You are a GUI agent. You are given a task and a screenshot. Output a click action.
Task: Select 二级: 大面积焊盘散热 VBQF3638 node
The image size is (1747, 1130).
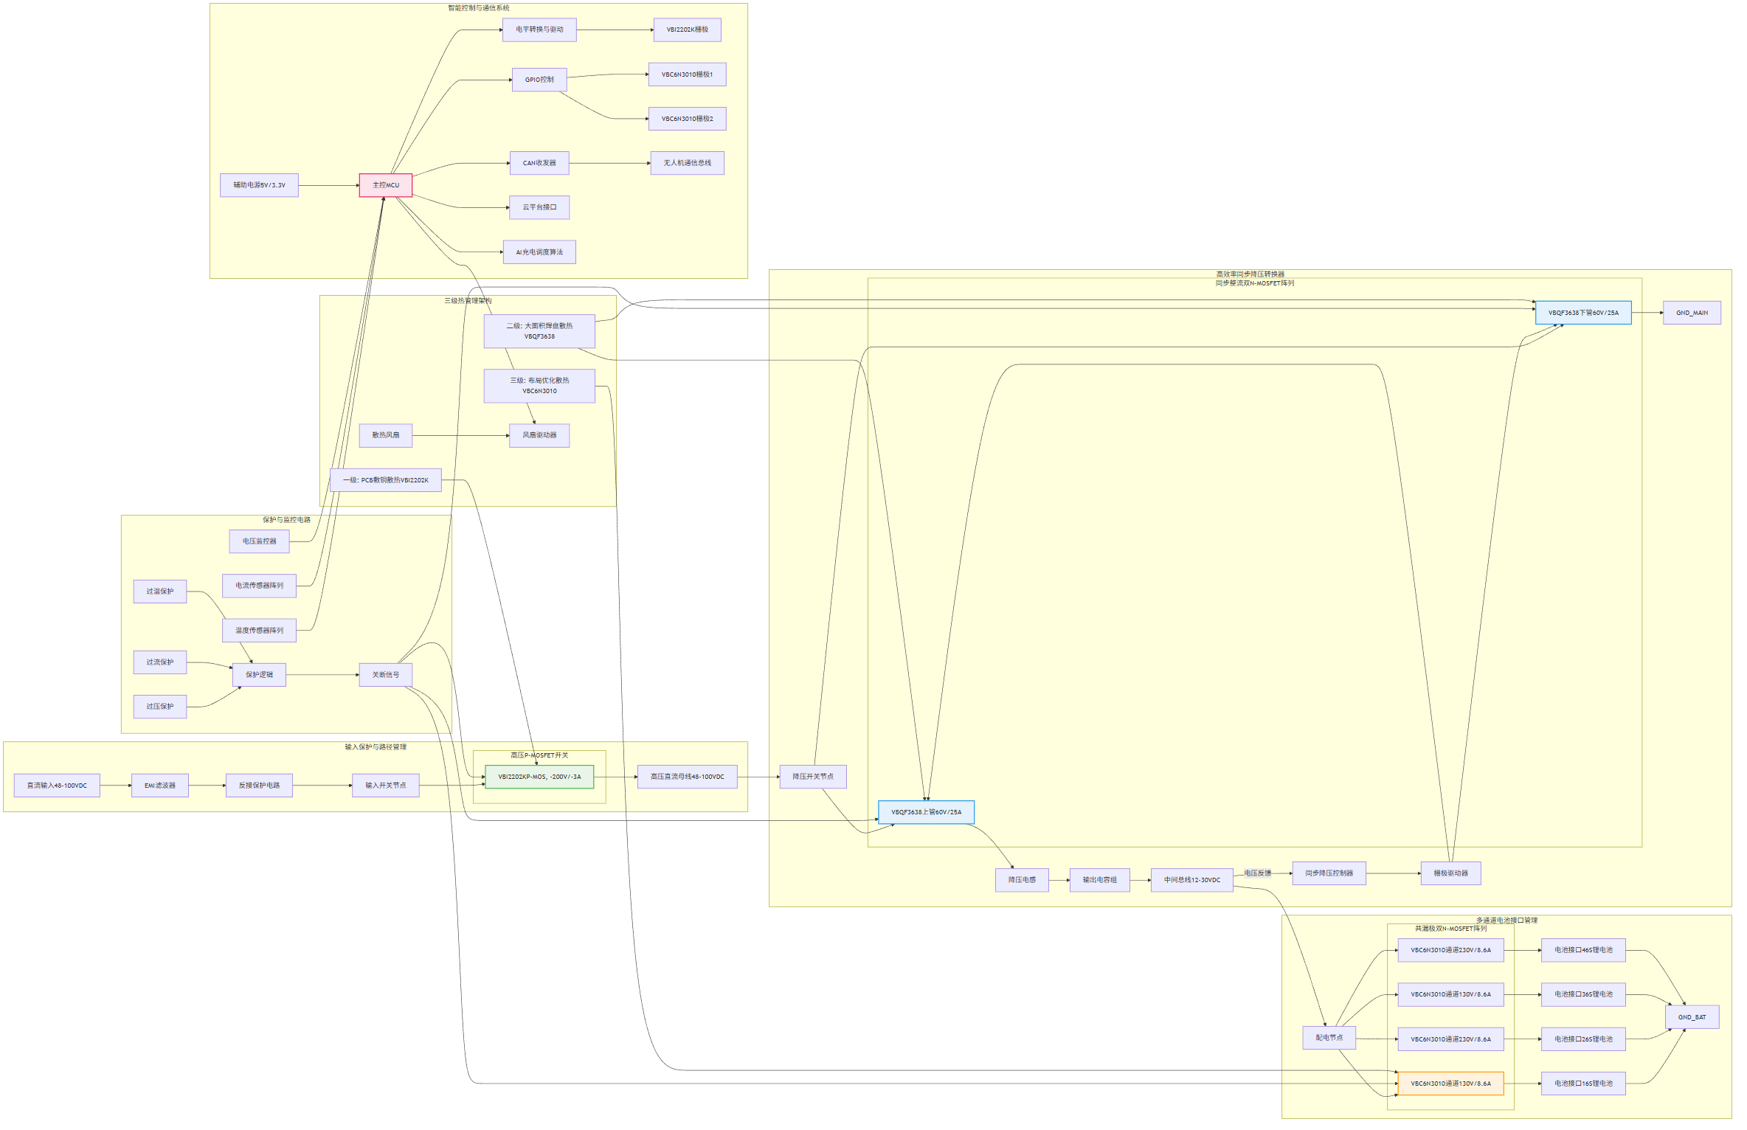(539, 331)
